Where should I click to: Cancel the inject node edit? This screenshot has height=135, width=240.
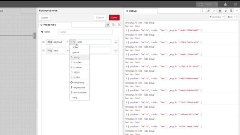coord(100,18)
